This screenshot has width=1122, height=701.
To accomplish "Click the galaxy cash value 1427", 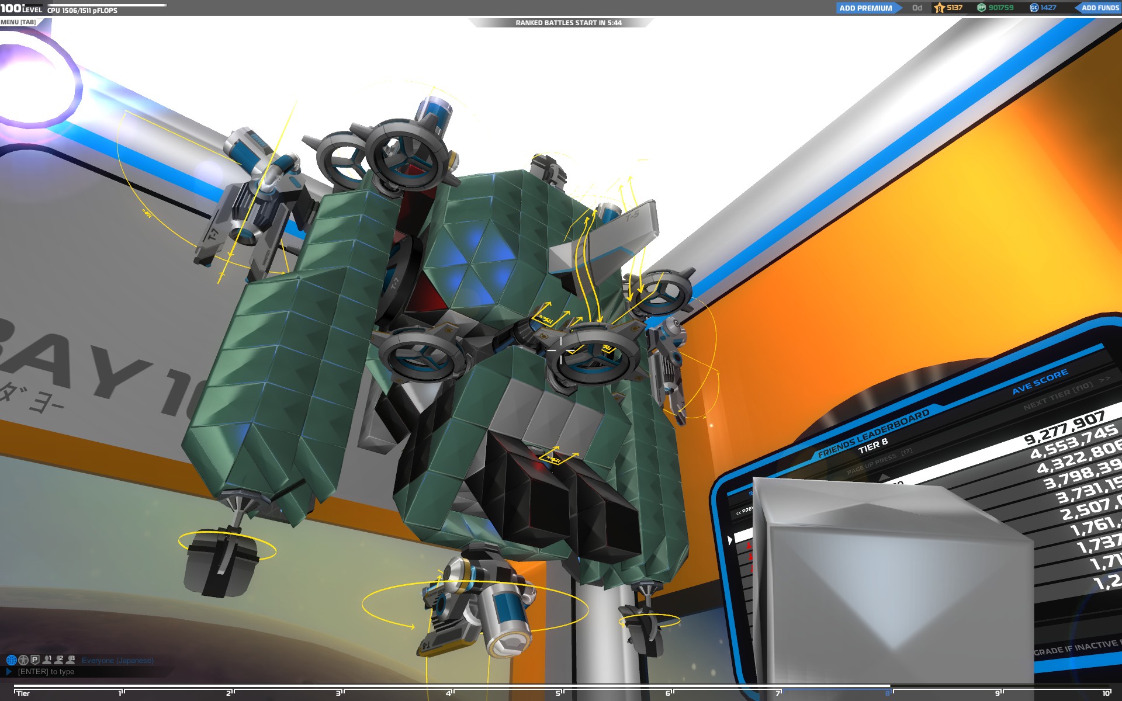I will [1048, 8].
